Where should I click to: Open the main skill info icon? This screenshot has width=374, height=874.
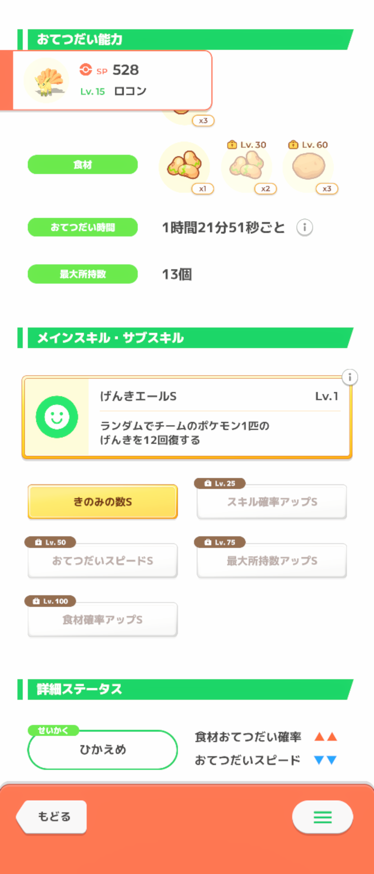350,377
